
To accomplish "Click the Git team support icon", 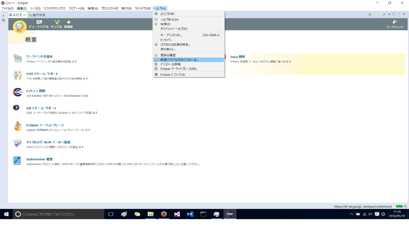I will (16, 108).
